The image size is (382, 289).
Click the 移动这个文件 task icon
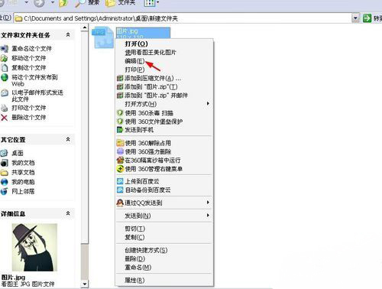click(x=5, y=58)
